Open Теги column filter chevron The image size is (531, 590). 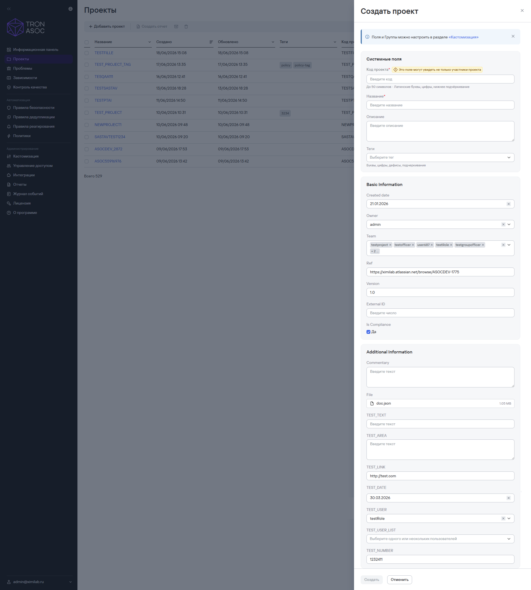tap(335, 42)
